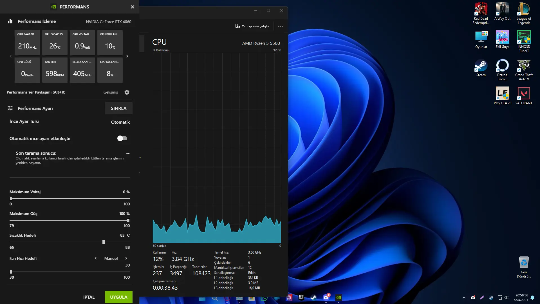Viewport: 540px width, 304px height.
Task: Click the Discord system tray icon
Action: coord(473,298)
